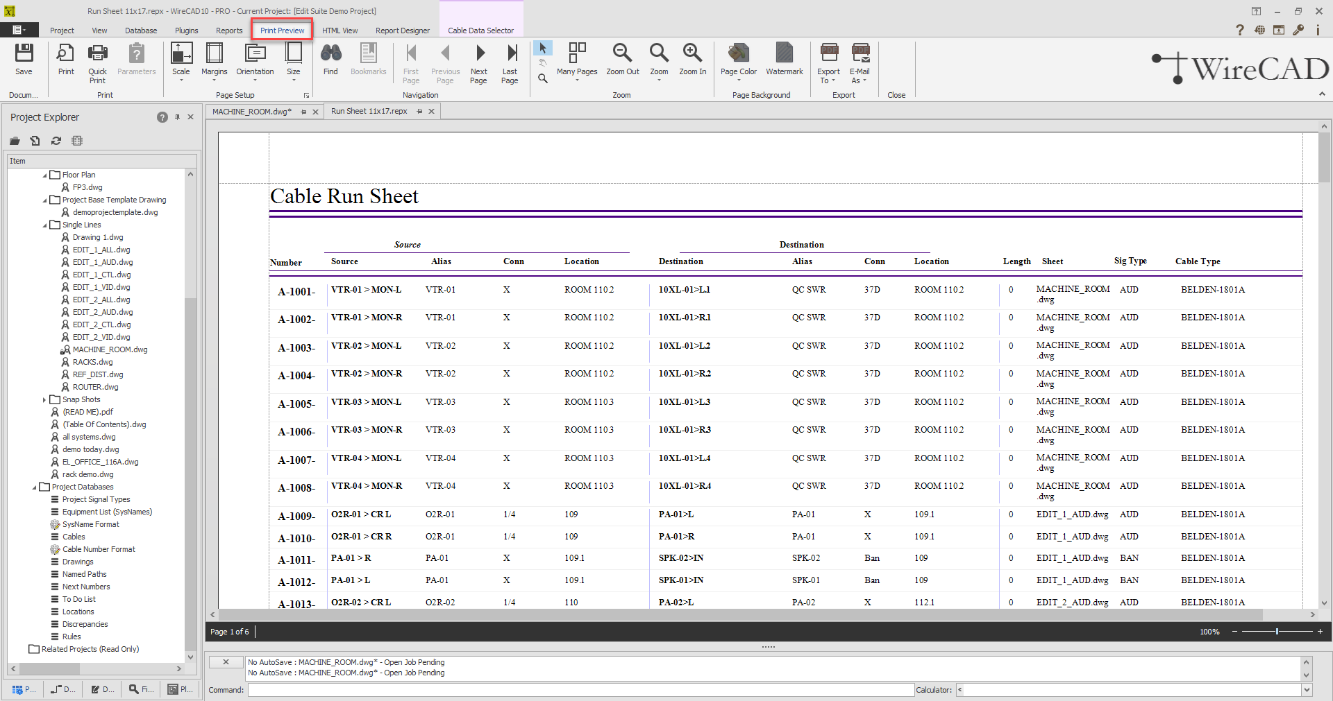The image size is (1333, 701).
Task: Clear the command log with X button
Action: [x=226, y=662]
